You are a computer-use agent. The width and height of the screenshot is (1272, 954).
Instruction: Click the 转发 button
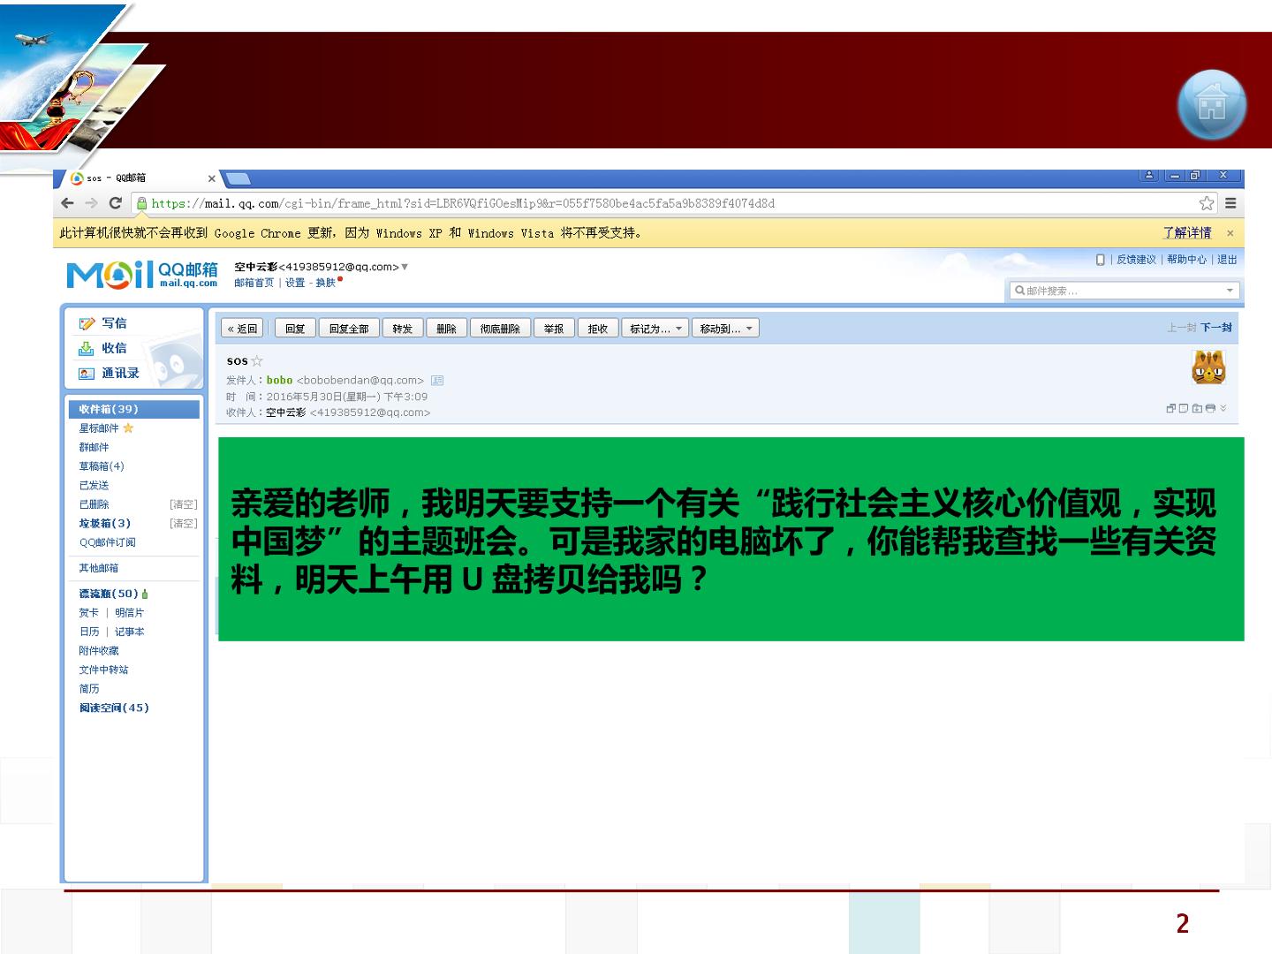point(403,329)
